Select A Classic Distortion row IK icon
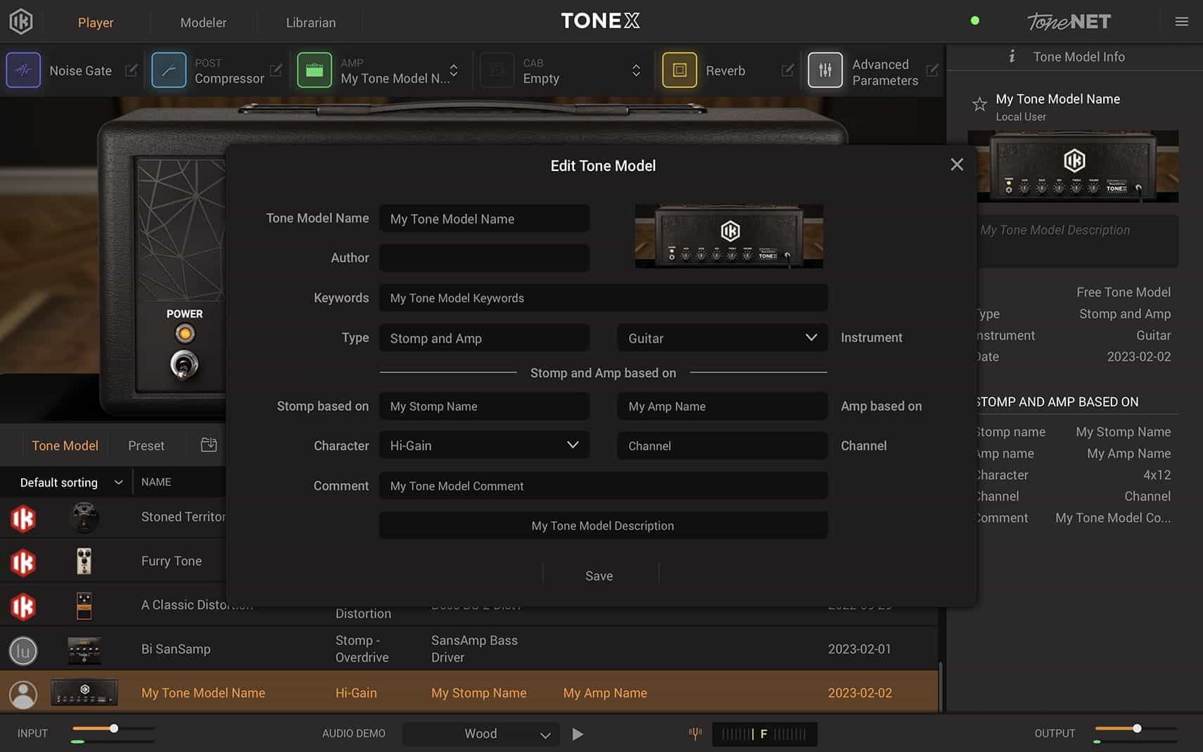This screenshot has width=1203, height=752. (23, 606)
